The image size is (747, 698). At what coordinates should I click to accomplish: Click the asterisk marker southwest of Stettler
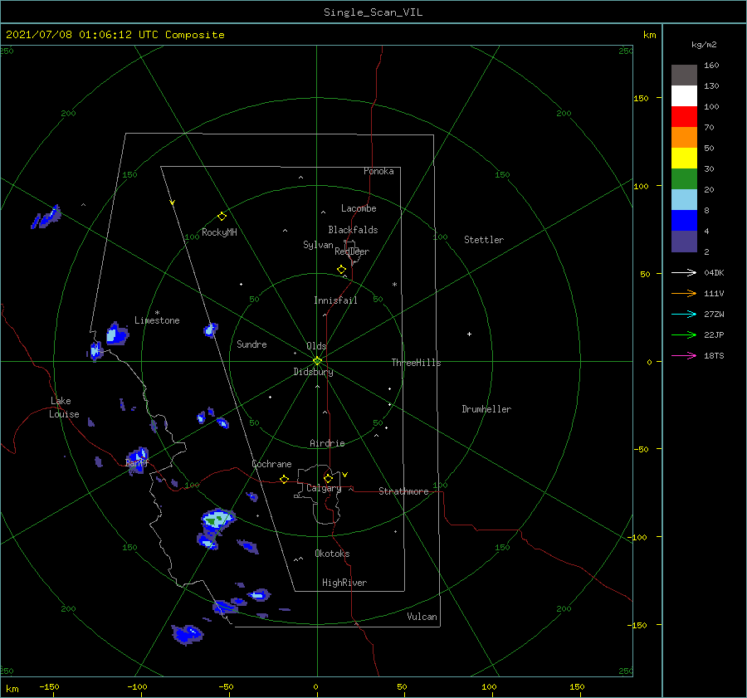[x=394, y=285]
